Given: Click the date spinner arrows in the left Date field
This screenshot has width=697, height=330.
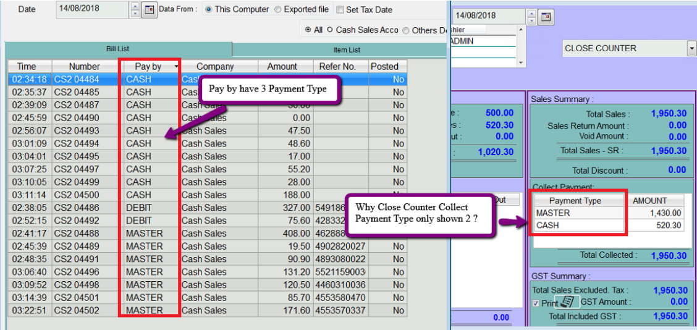Looking at the screenshot, I should coord(135,10).
